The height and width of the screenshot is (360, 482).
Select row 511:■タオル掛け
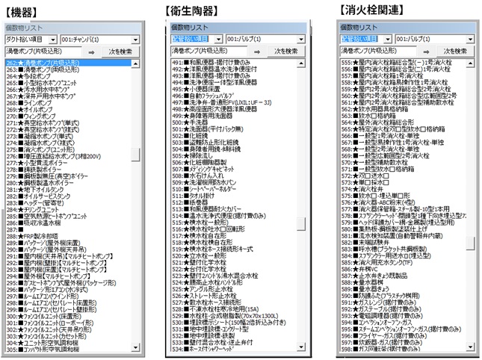[234, 196]
